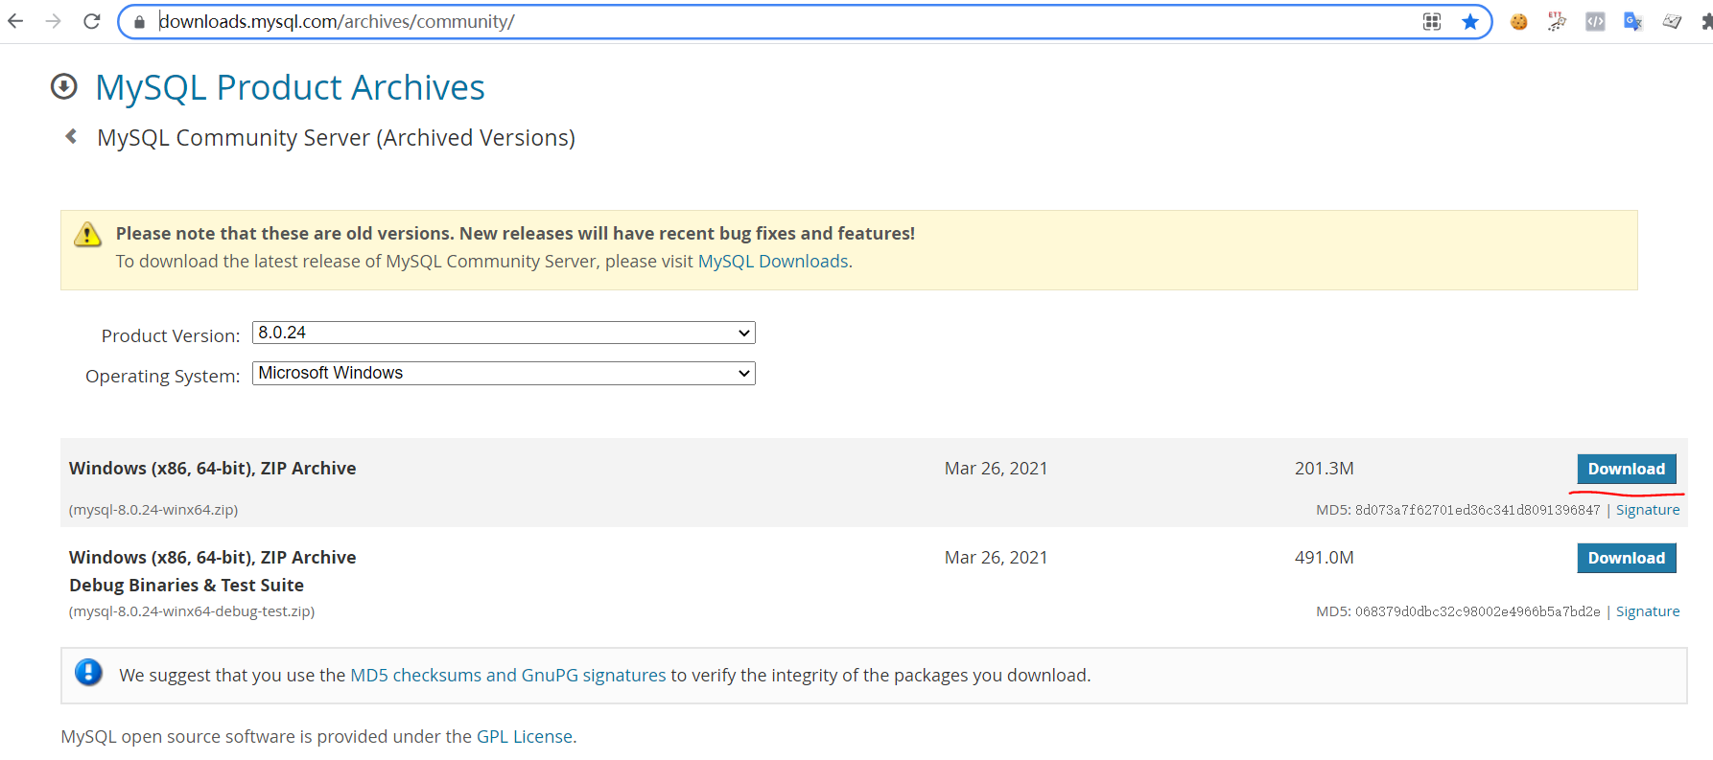
Task: Open the cookie extension
Action: (1518, 22)
